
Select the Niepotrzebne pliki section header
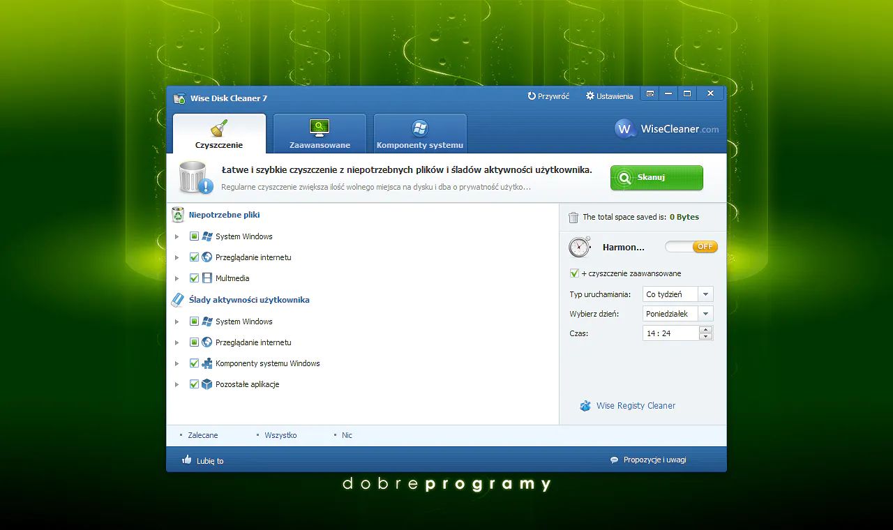click(x=224, y=215)
